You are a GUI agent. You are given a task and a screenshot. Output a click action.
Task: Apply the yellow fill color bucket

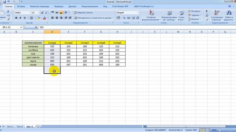click(x=38, y=18)
